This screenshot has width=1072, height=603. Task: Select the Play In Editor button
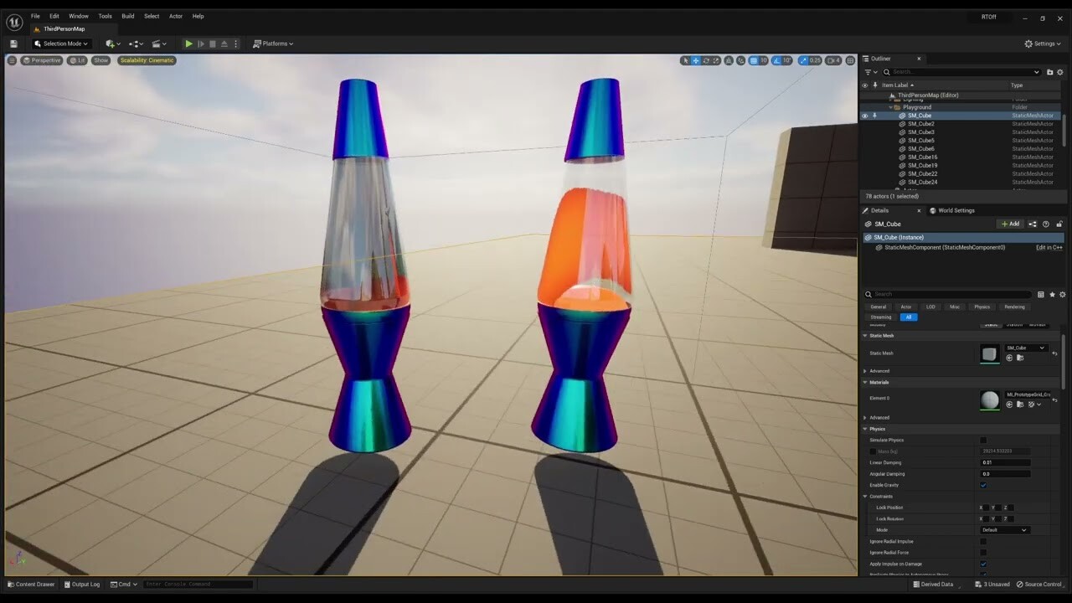188,44
